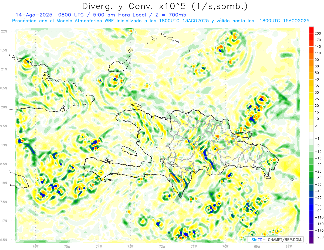Click the positive legend value '90'
This screenshot has width=324, height=250.
click(x=317, y=60)
